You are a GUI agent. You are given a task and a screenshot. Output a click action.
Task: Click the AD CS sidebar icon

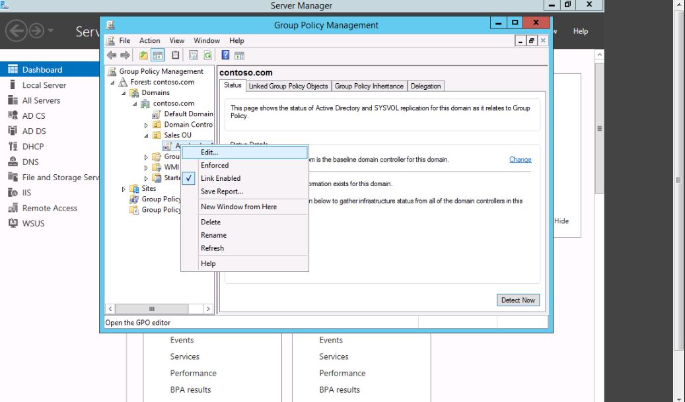(13, 116)
